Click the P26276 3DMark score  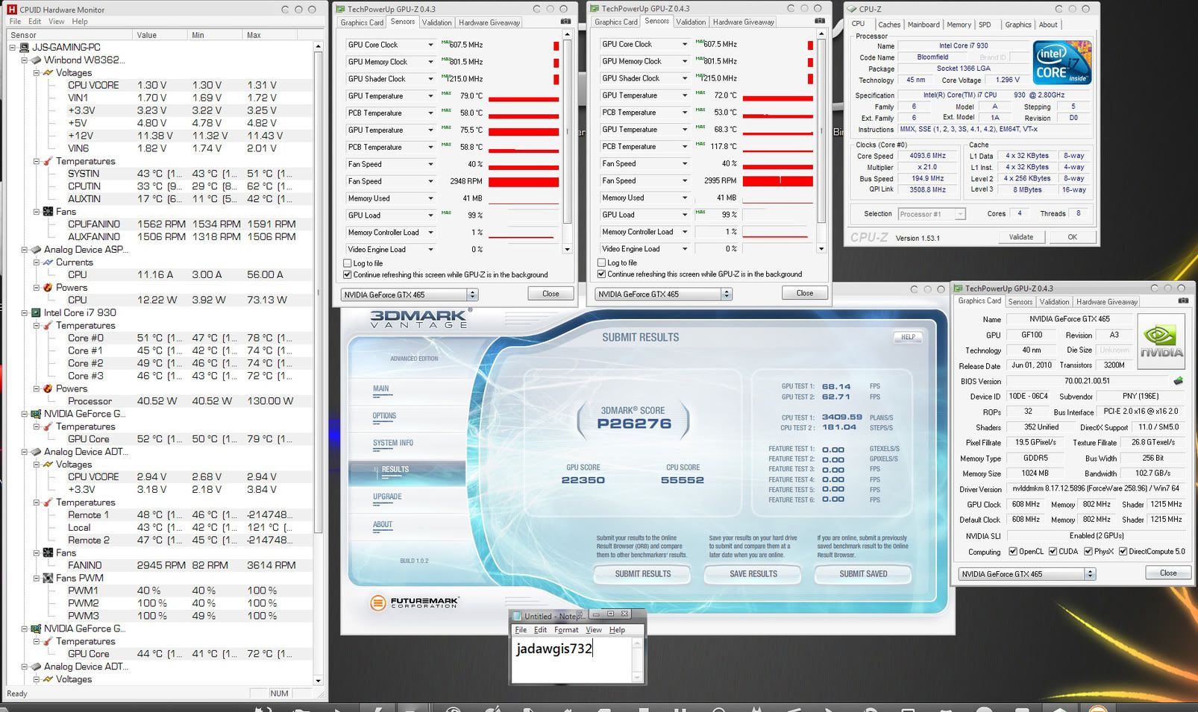(634, 423)
